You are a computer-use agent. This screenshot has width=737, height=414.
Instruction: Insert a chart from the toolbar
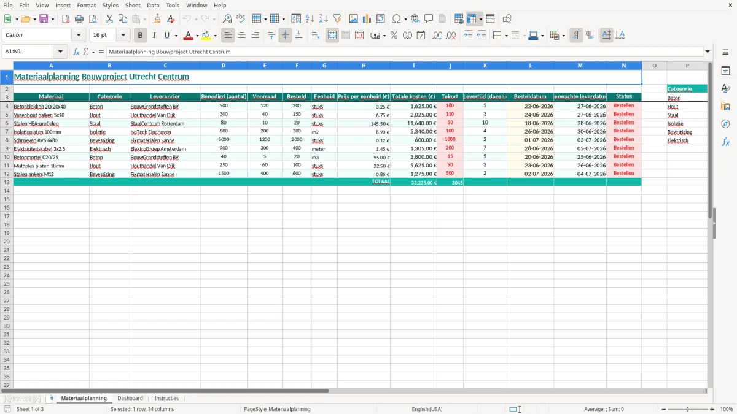coord(367,19)
